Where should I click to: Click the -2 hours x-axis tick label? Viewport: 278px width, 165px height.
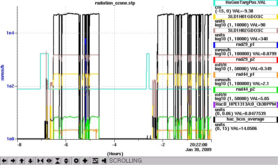coord(163,145)
